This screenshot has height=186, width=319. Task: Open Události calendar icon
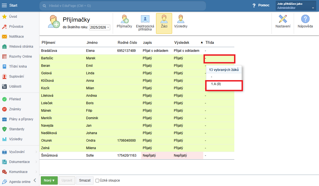4,86
